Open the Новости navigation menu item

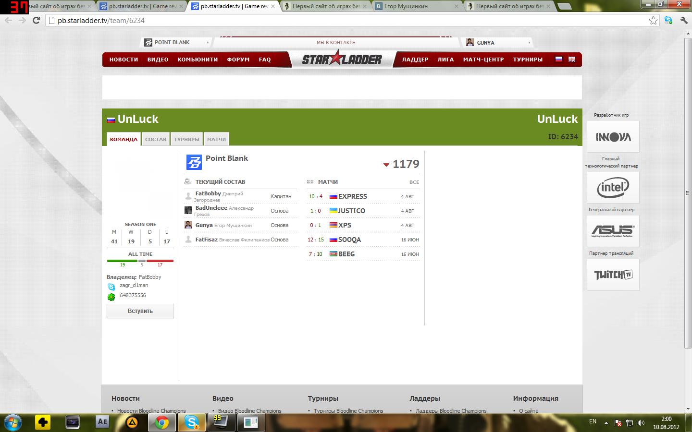124,60
